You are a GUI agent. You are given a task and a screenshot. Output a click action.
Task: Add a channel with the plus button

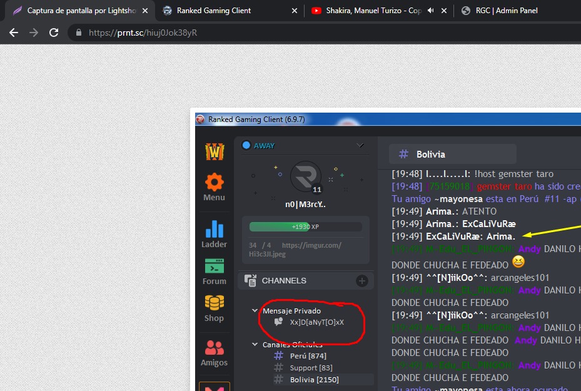point(362,281)
